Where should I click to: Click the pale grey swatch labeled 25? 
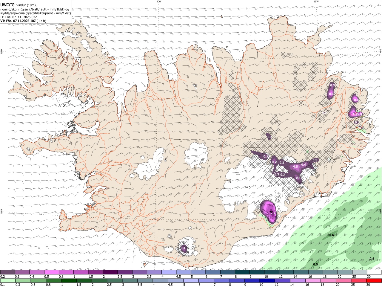[359, 272]
